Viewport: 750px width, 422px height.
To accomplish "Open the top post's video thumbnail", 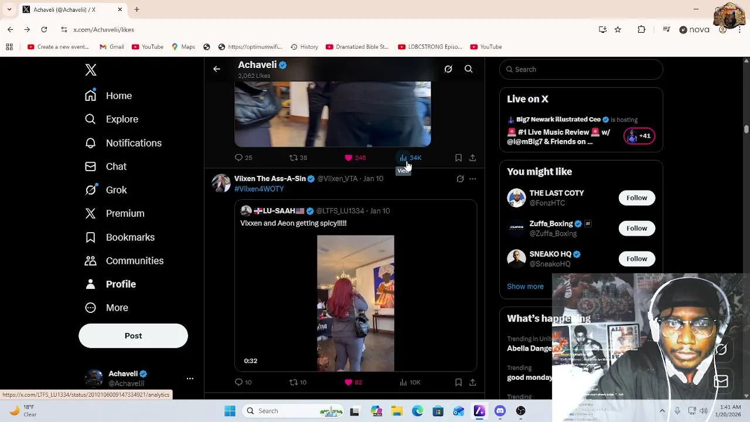I will click(333, 114).
